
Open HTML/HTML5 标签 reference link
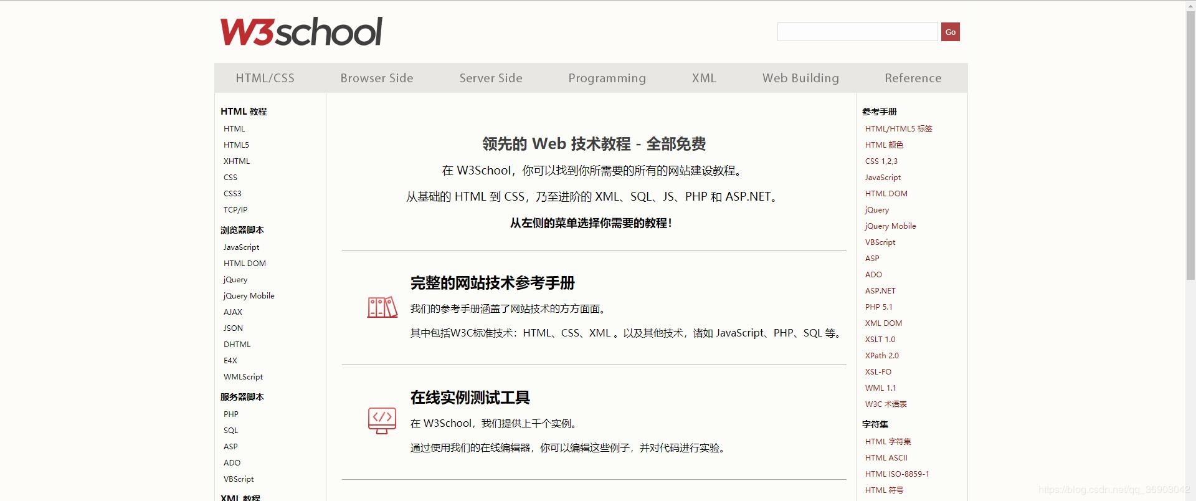tap(898, 129)
